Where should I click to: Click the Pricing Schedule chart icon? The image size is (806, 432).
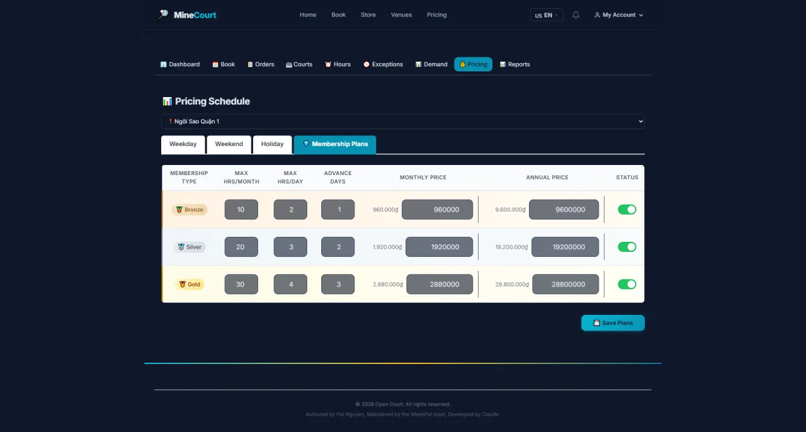click(x=167, y=101)
